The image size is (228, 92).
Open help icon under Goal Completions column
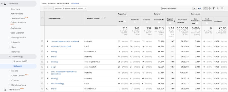click(207, 23)
